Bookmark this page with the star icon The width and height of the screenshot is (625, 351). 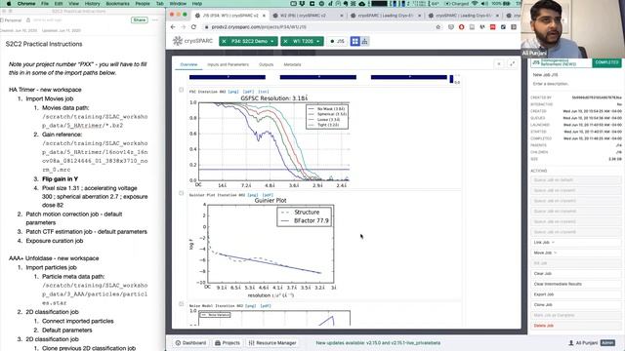coord(438,26)
